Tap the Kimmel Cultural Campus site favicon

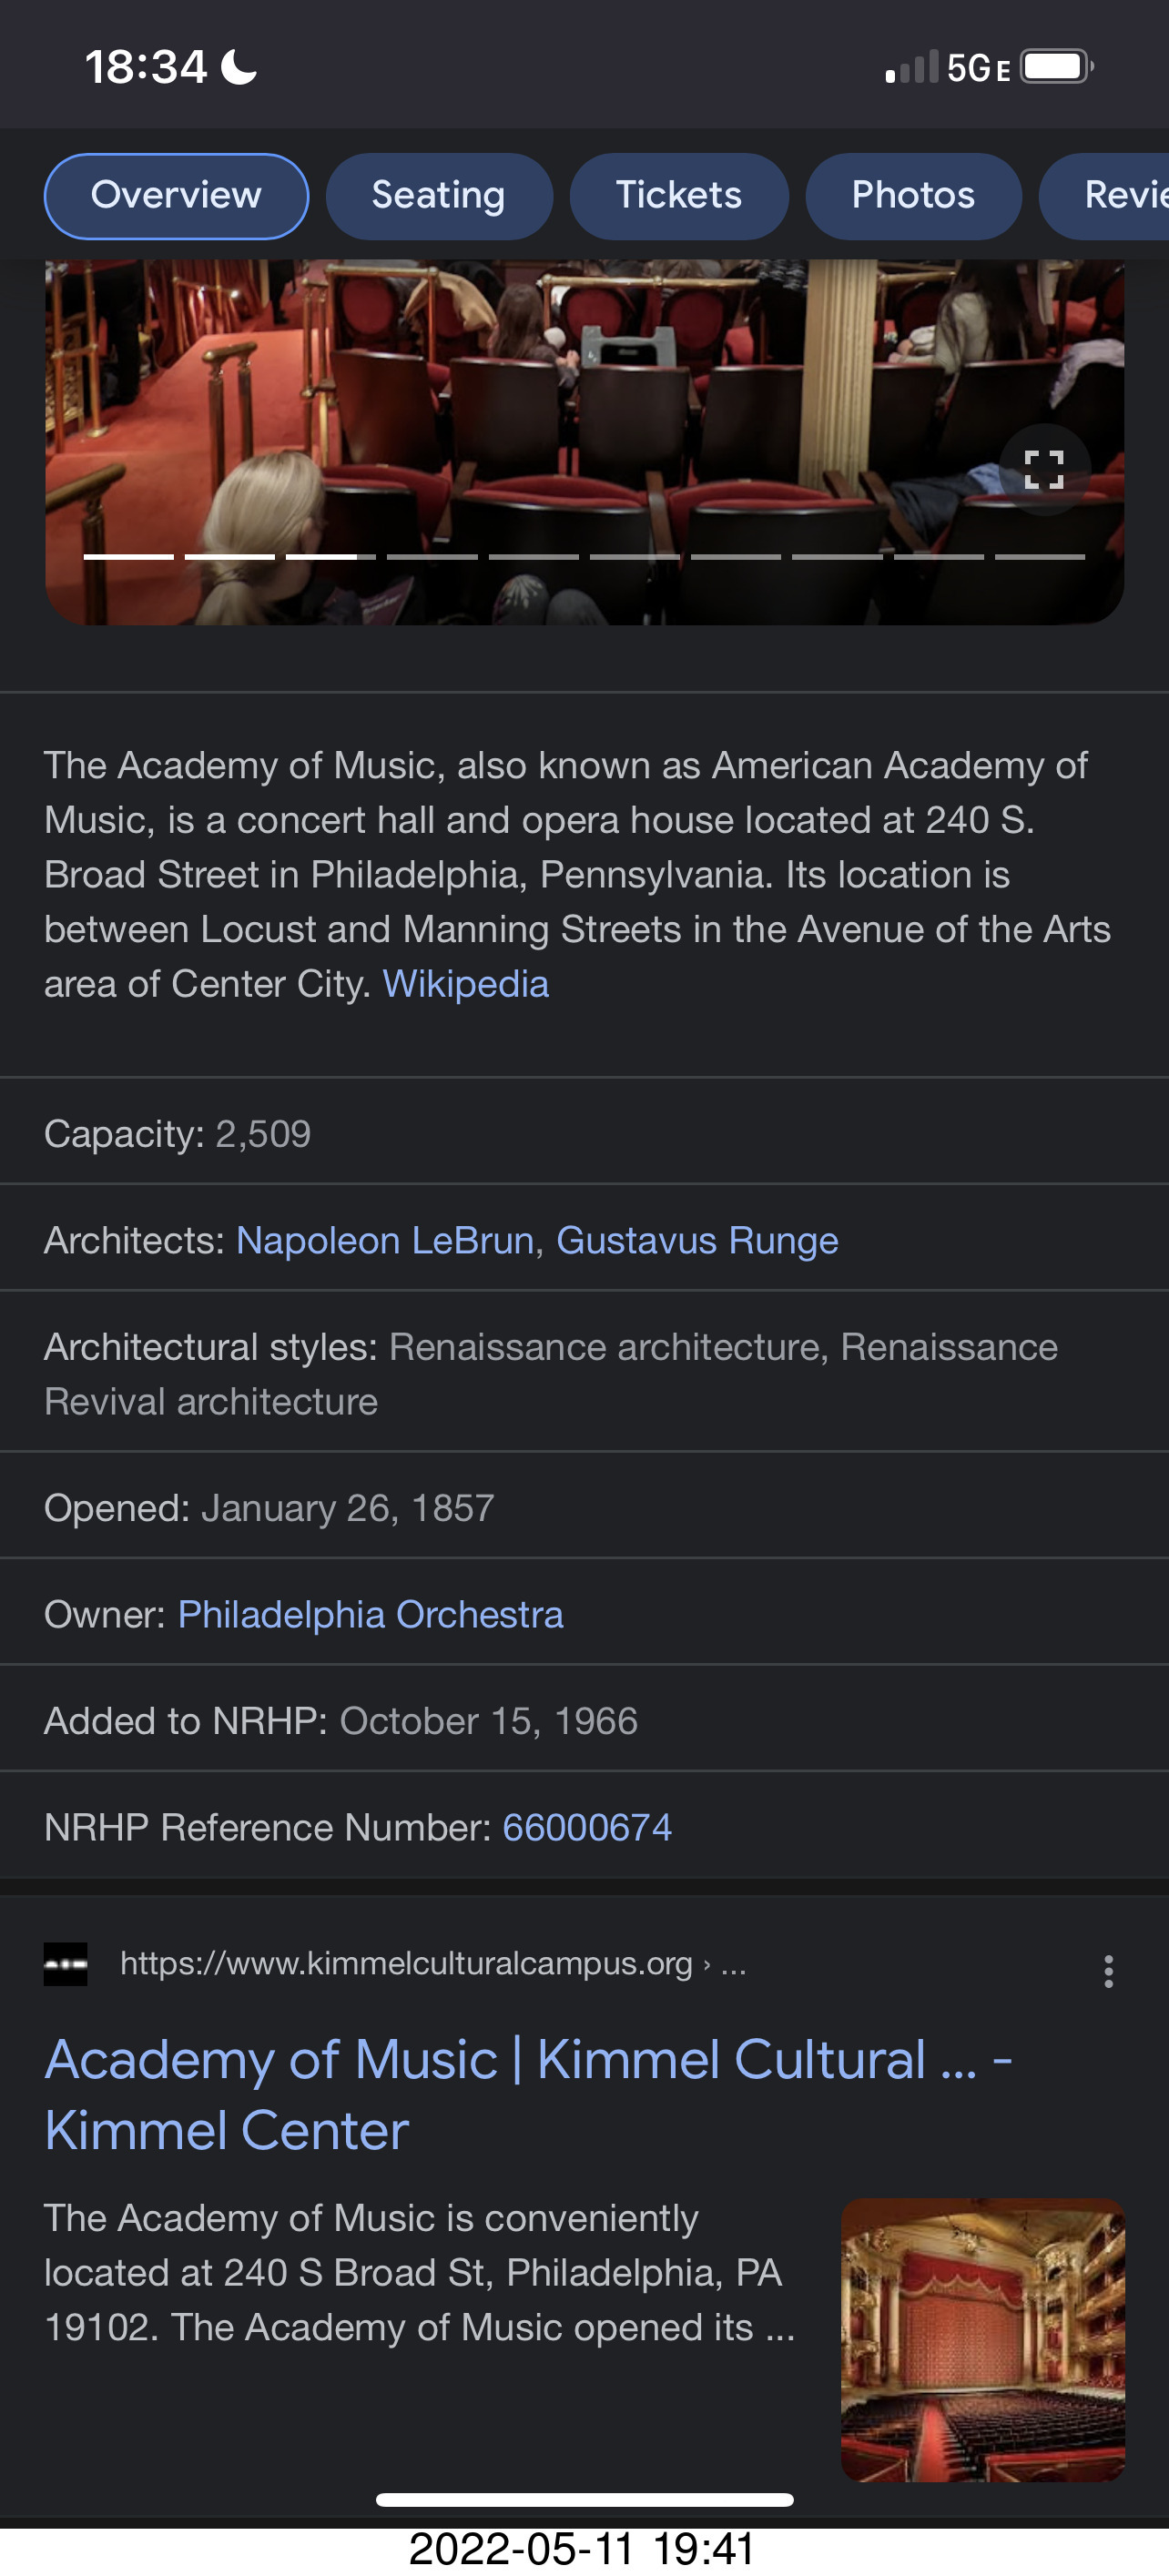tap(66, 1964)
